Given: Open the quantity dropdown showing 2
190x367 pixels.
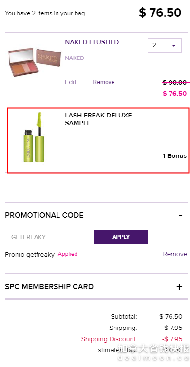Looking at the screenshot, I should tap(165, 45).
